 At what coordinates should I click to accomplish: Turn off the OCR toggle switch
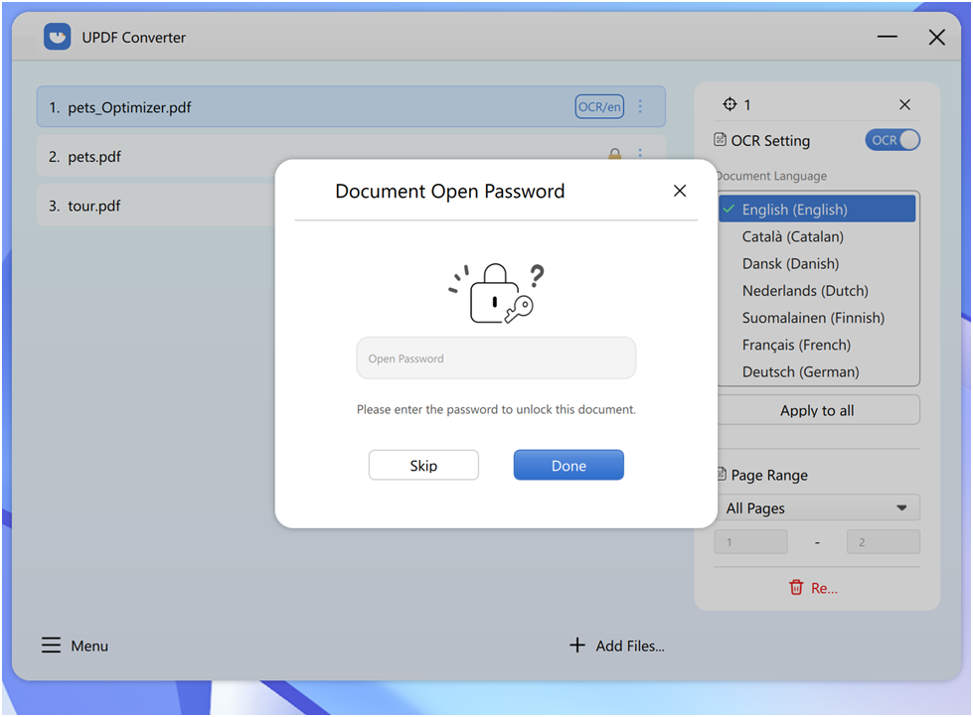[x=892, y=140]
